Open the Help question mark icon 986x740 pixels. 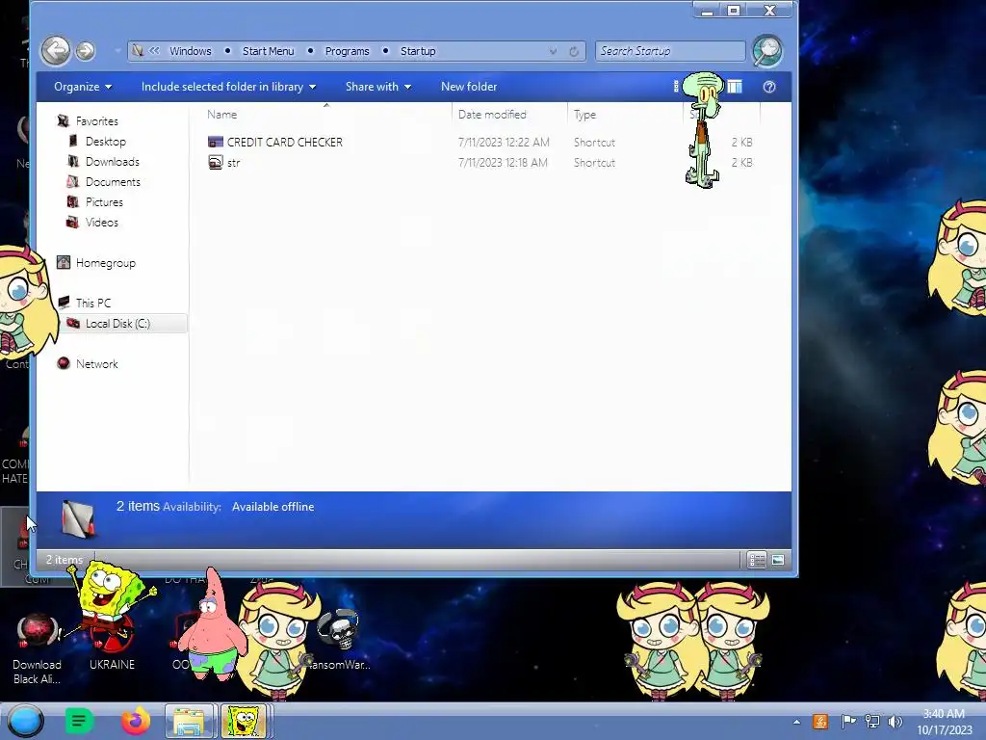[x=769, y=87]
